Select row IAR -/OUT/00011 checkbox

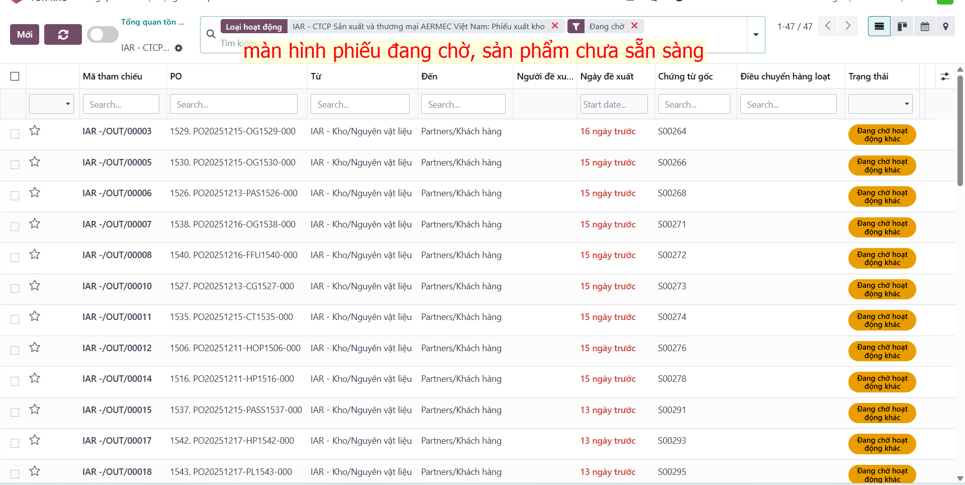pos(15,319)
